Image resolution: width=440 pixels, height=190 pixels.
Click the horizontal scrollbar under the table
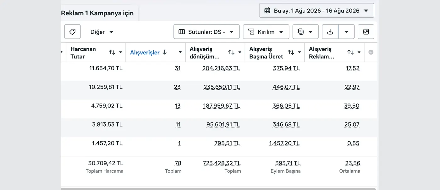tap(218, 189)
